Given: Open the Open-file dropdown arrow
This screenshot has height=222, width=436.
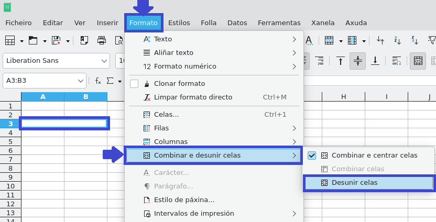Looking at the screenshot, I should click(45, 41).
